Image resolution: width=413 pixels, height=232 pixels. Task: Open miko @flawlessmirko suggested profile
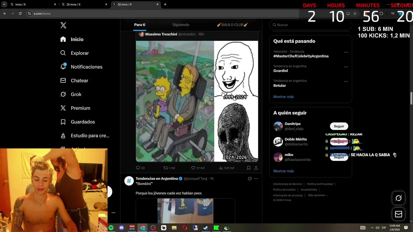[x=293, y=157]
